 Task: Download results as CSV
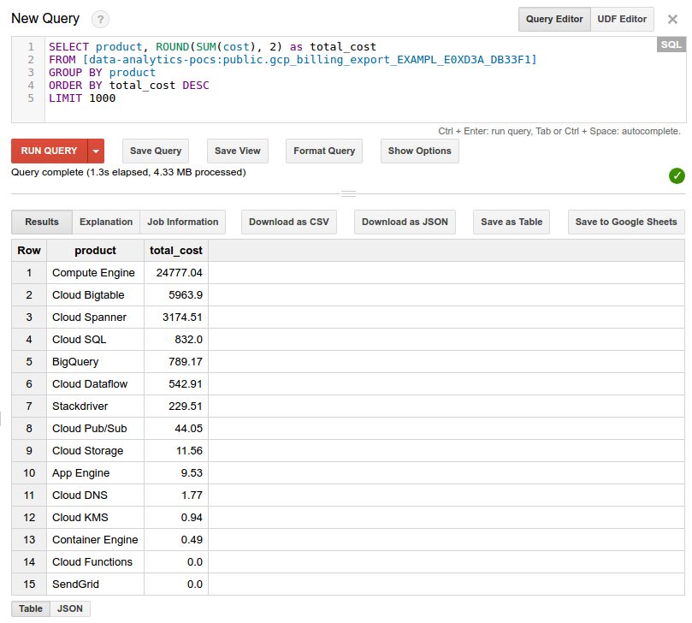coord(289,222)
